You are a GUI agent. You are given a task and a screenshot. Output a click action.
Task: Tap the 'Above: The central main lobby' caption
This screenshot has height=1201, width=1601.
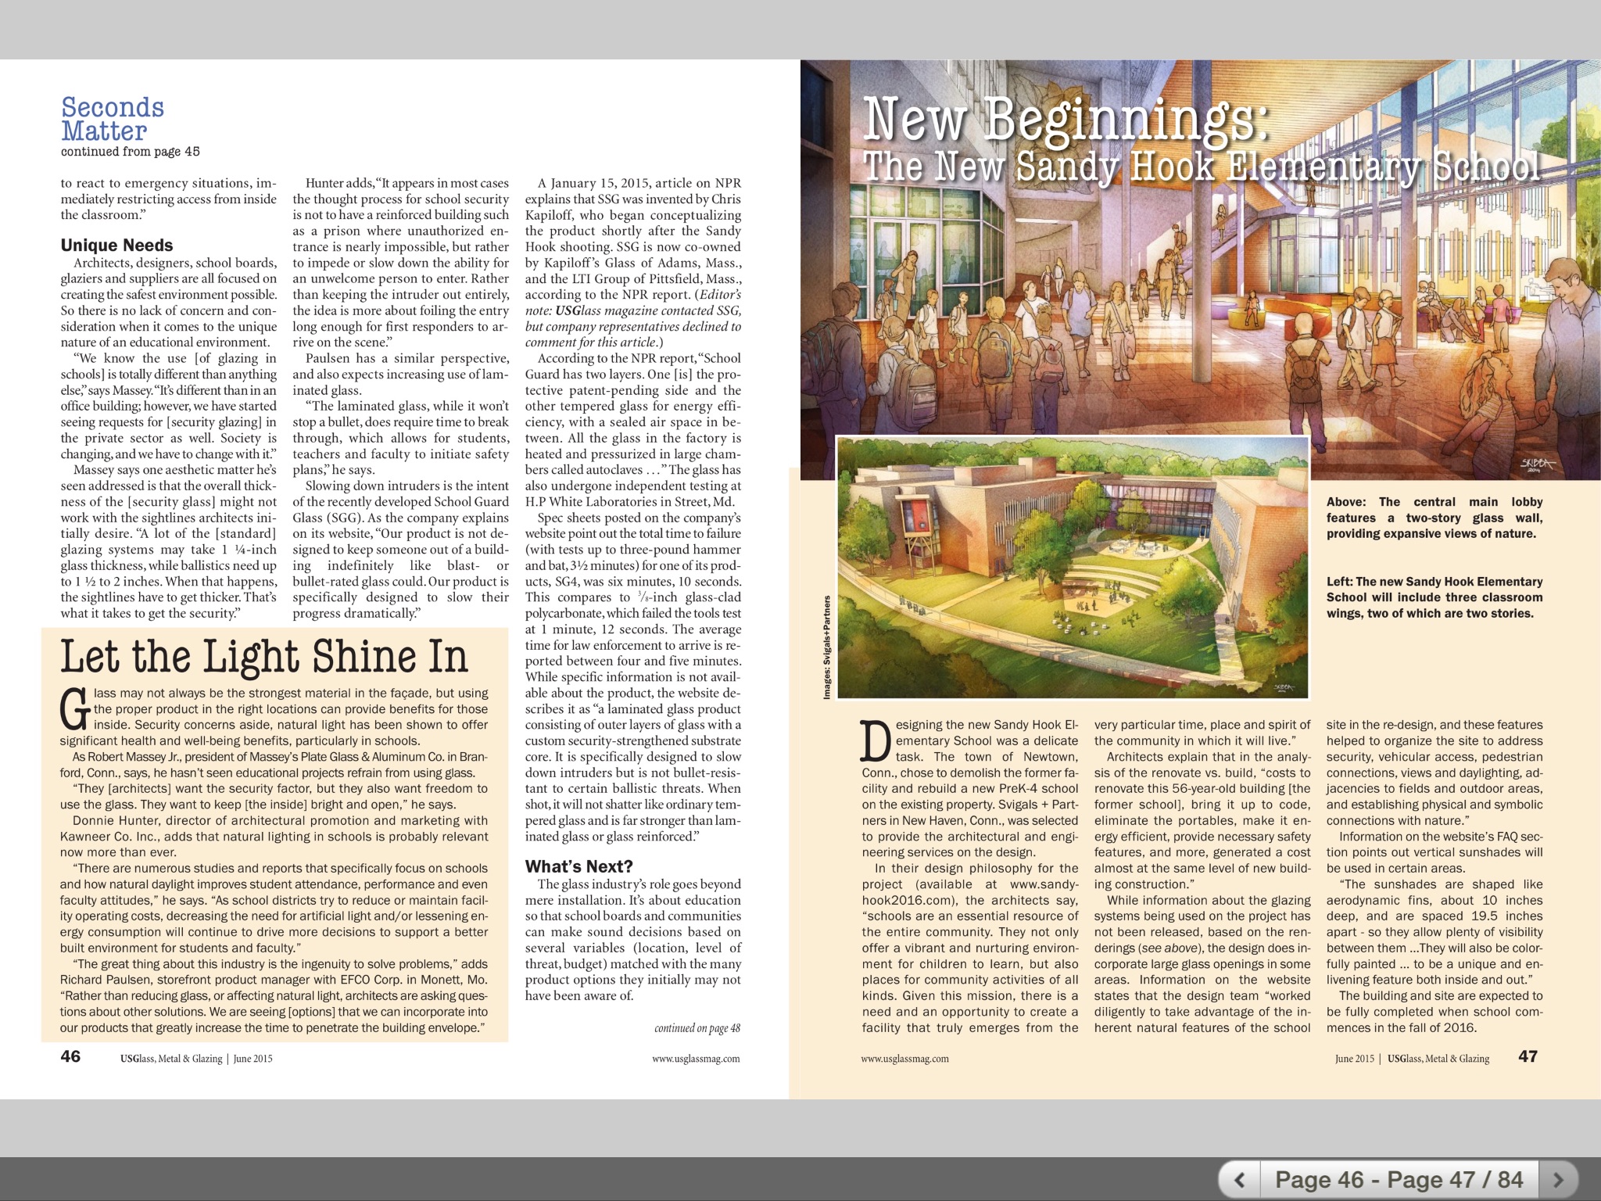pyautogui.click(x=1434, y=518)
